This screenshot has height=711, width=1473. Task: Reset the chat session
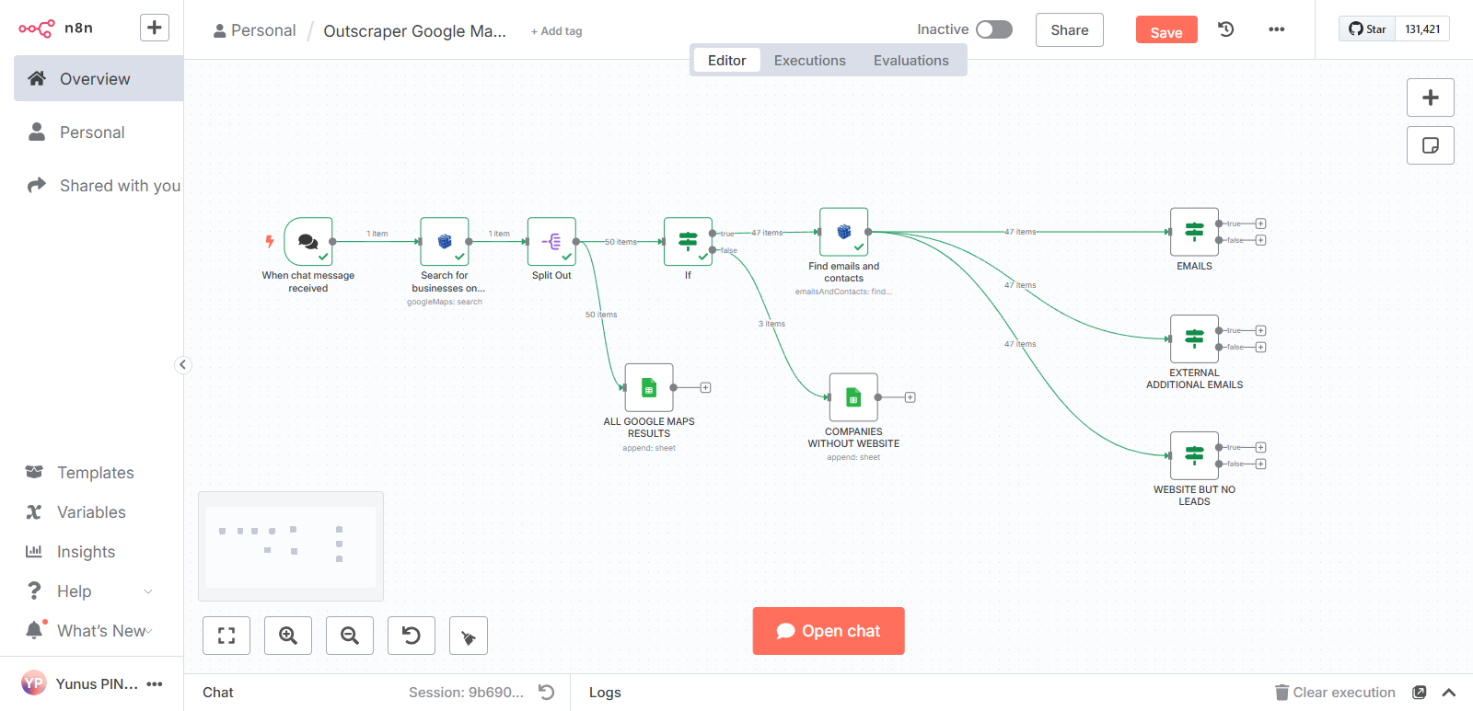click(x=547, y=692)
